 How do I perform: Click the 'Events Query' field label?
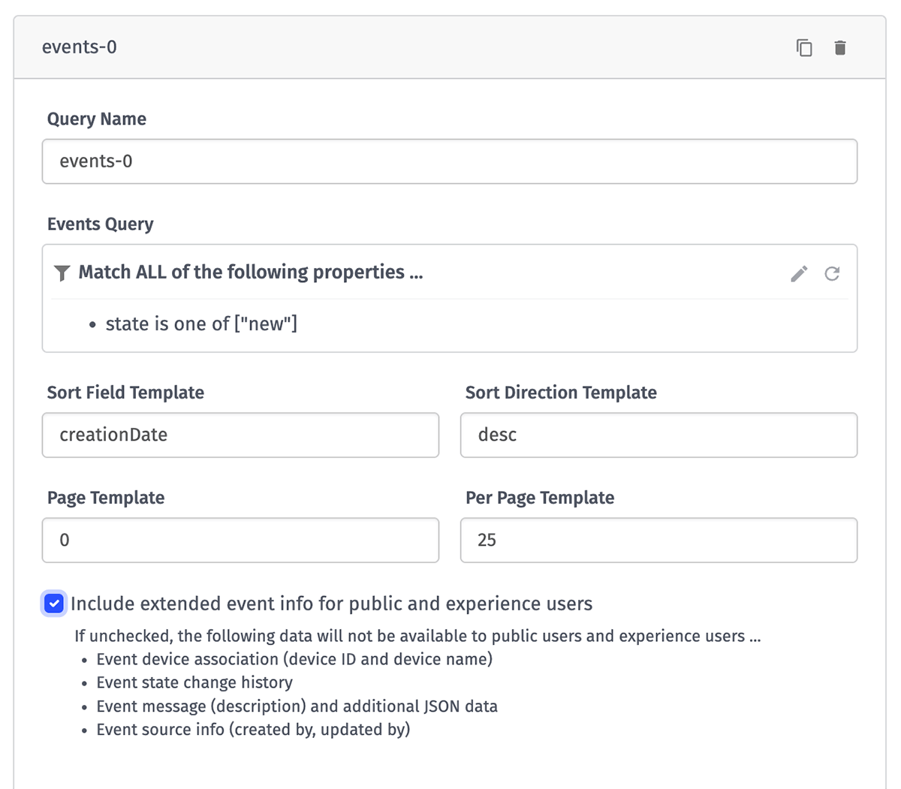(x=100, y=224)
